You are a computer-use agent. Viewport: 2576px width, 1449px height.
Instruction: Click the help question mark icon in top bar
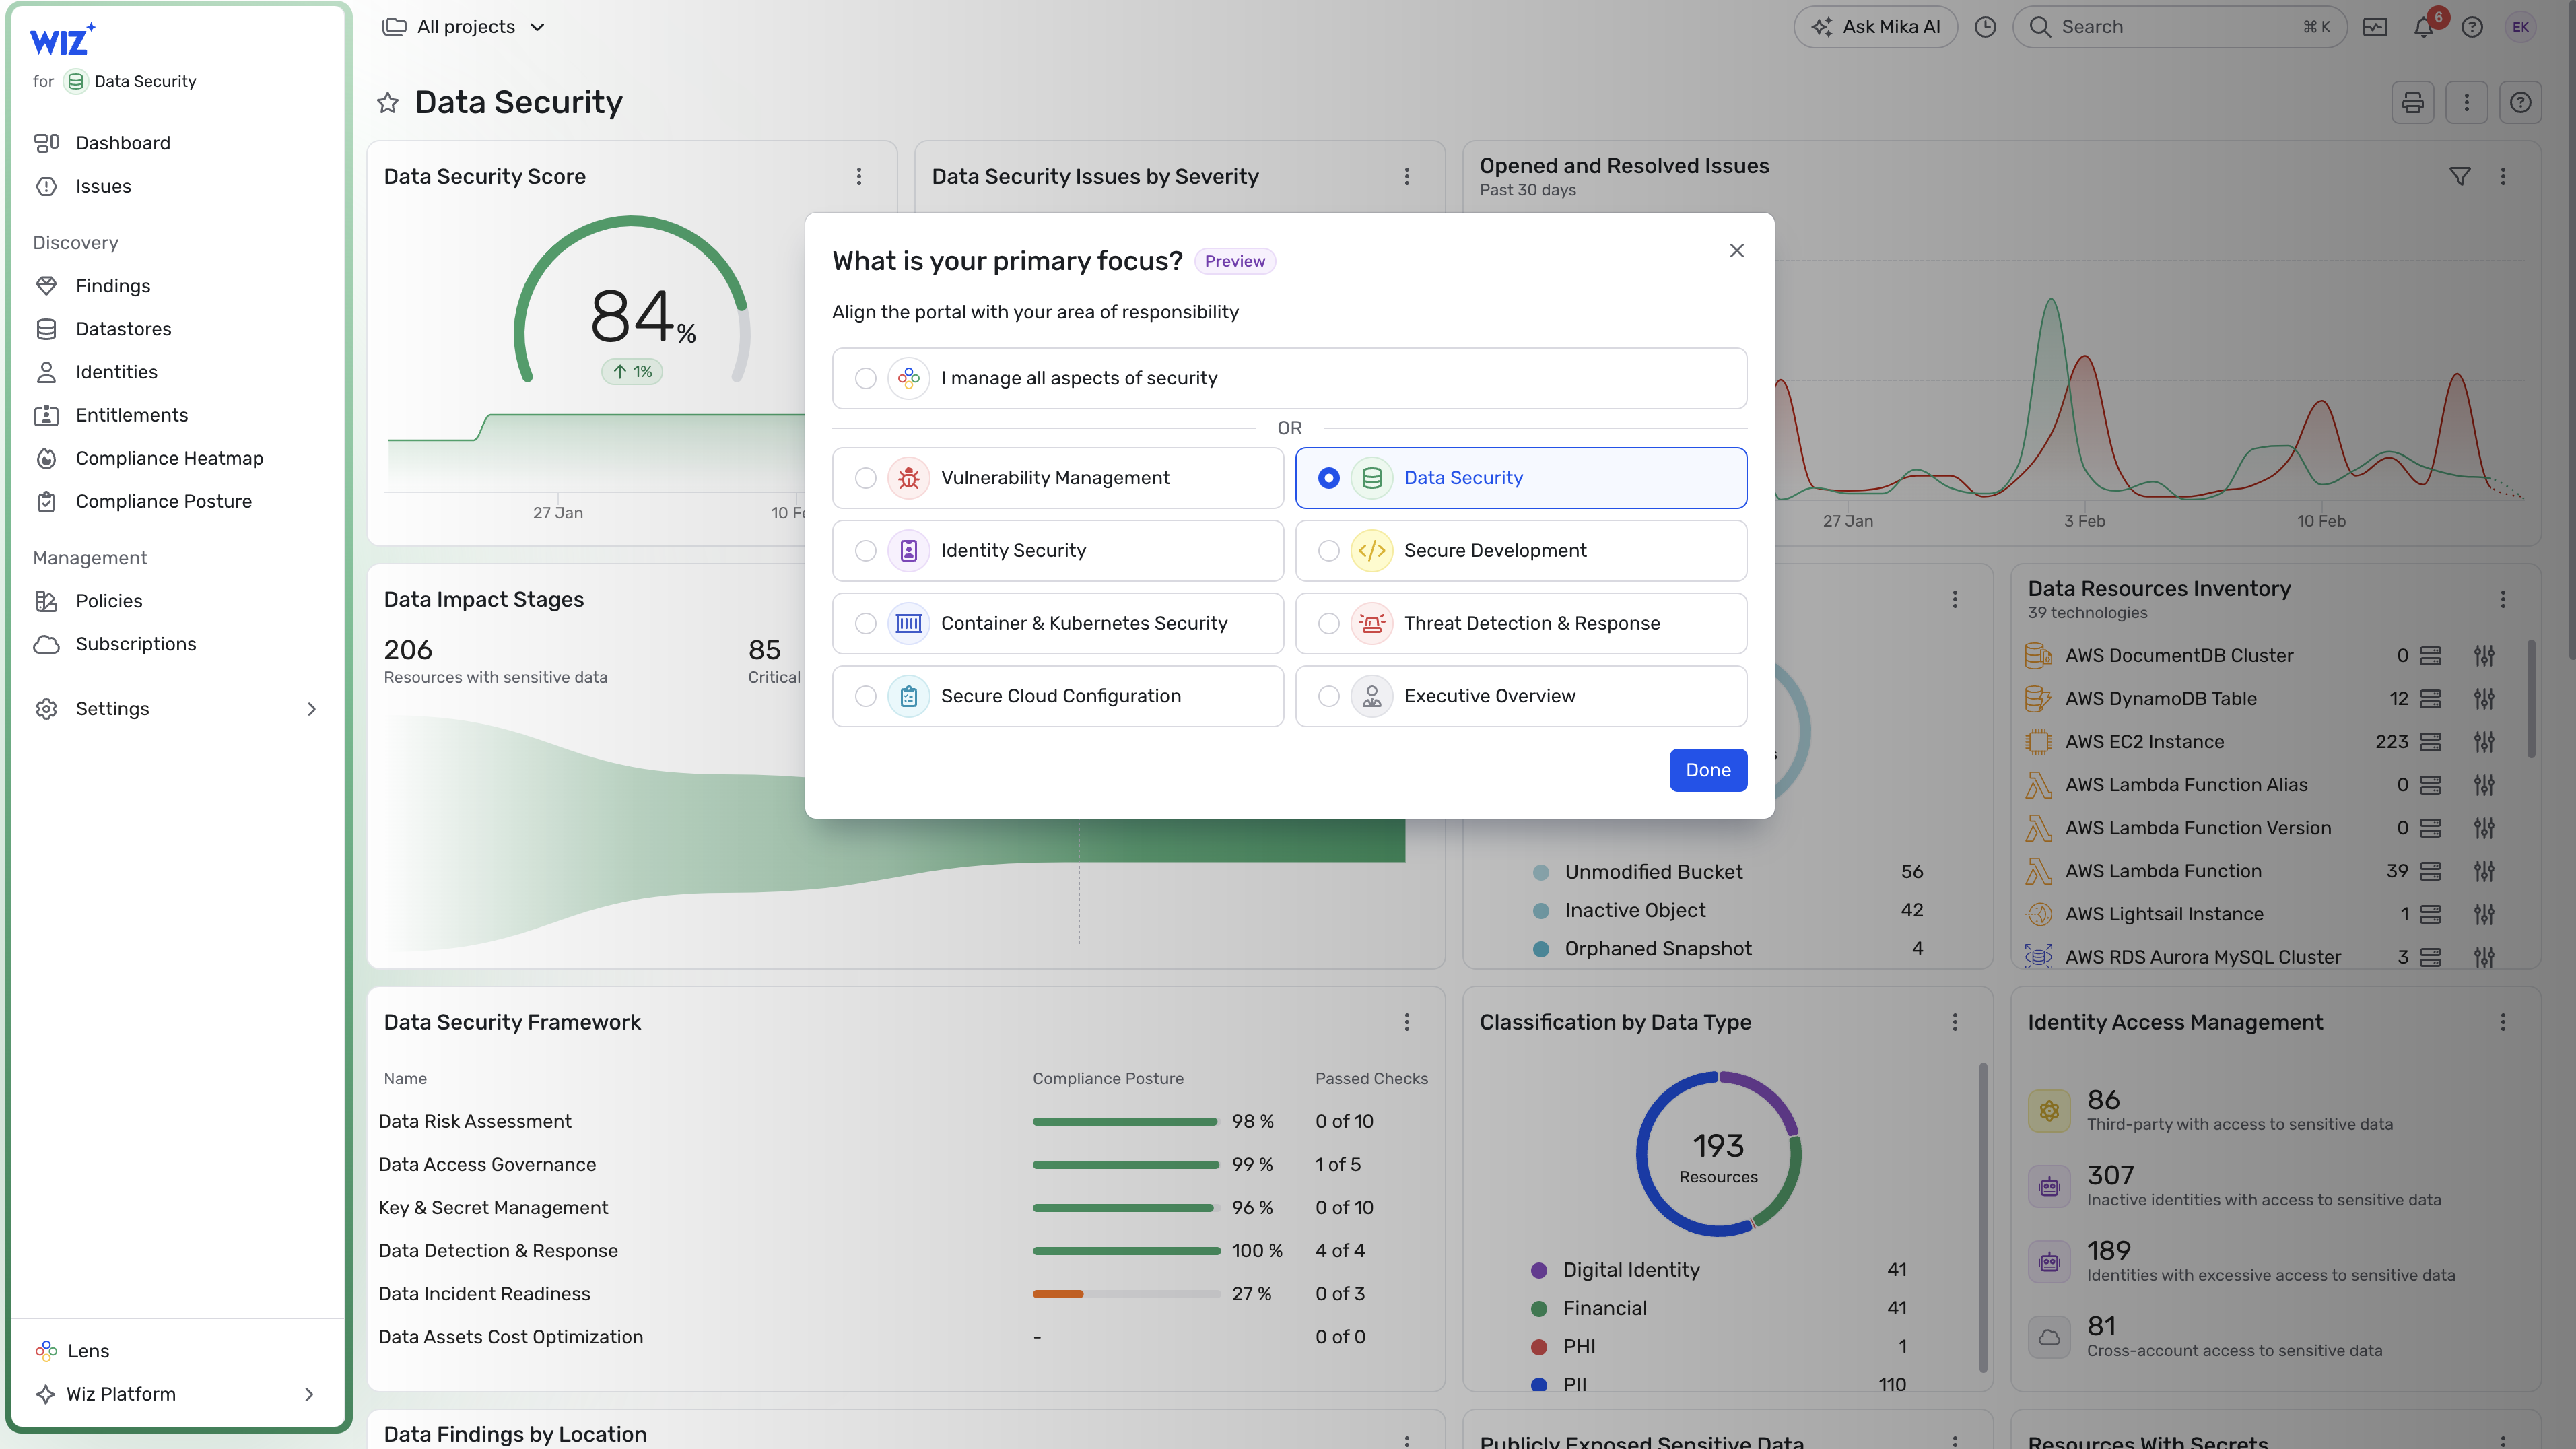pyautogui.click(x=2472, y=27)
